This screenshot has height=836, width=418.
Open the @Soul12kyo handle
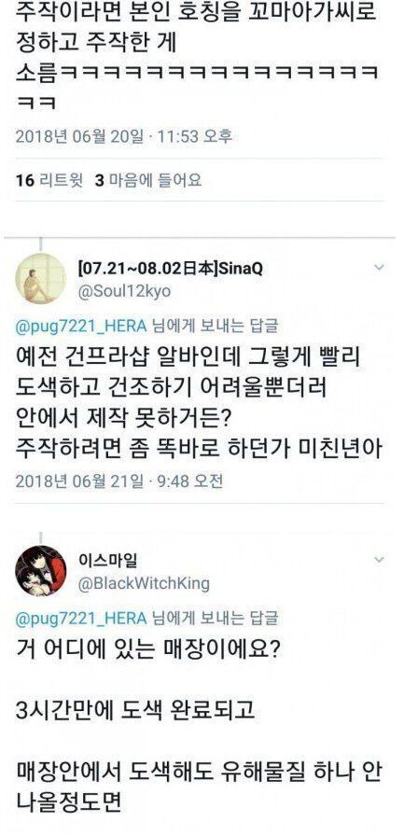[124, 292]
